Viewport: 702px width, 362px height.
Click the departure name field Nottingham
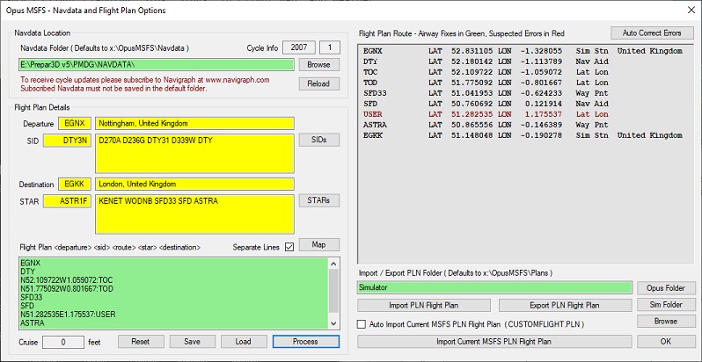tap(194, 123)
